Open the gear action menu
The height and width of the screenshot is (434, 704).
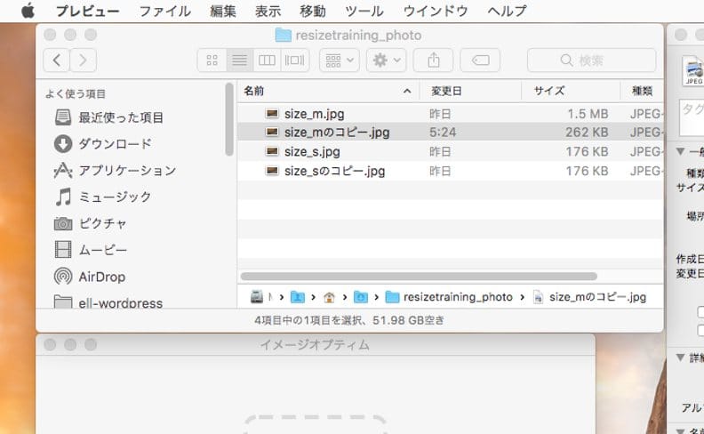386,60
